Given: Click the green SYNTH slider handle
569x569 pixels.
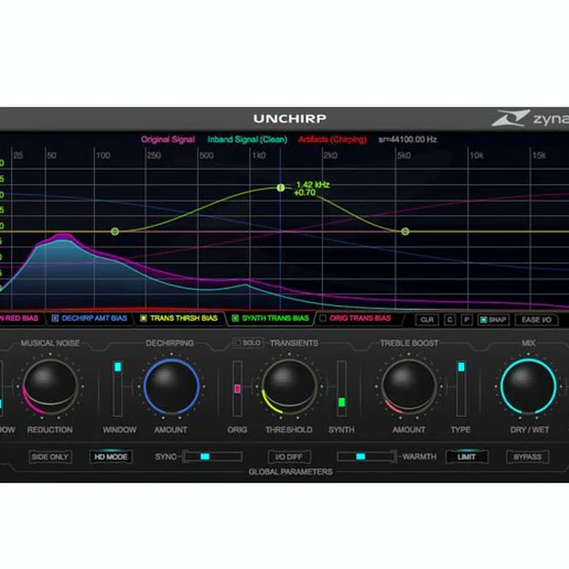Looking at the screenshot, I should click(341, 402).
